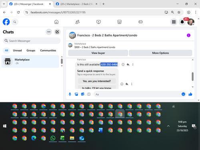Click the conversation scroll up arrow

coord(193,60)
